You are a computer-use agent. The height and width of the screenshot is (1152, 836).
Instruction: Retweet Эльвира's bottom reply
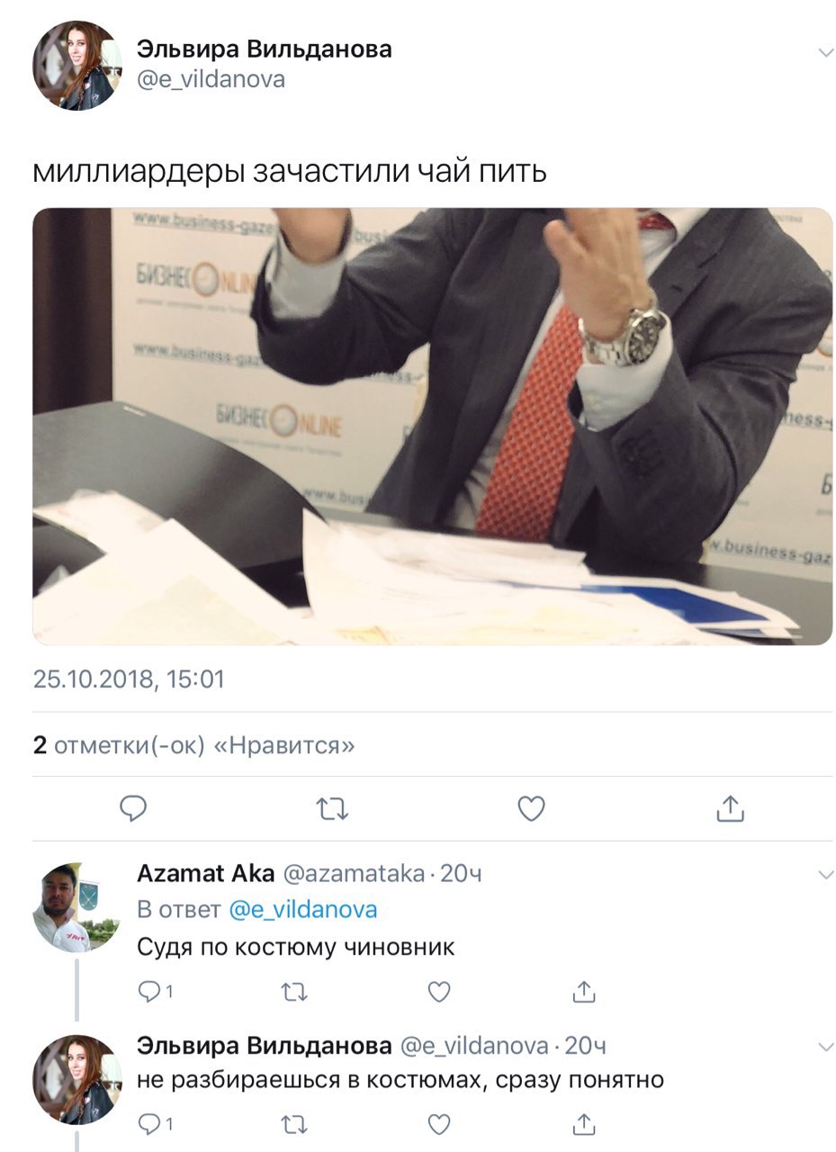pyautogui.click(x=294, y=1124)
